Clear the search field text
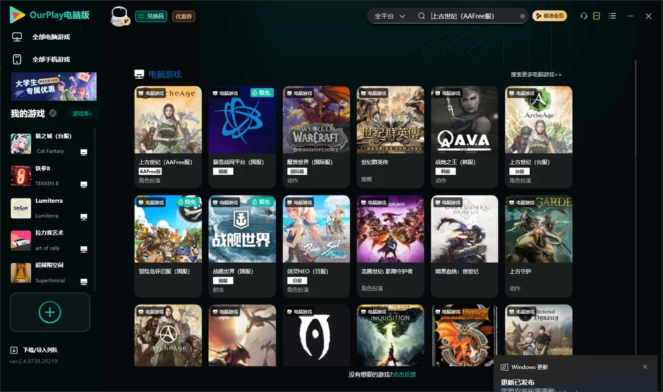The width and height of the screenshot is (663, 392). (522, 16)
